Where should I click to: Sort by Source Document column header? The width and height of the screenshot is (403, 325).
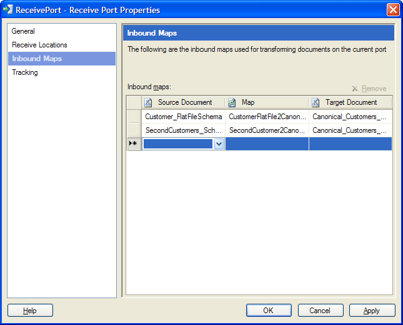pos(183,102)
